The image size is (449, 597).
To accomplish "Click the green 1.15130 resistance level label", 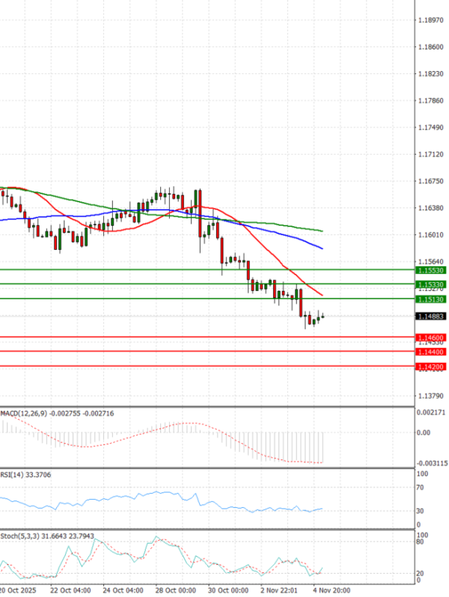I will (x=432, y=299).
